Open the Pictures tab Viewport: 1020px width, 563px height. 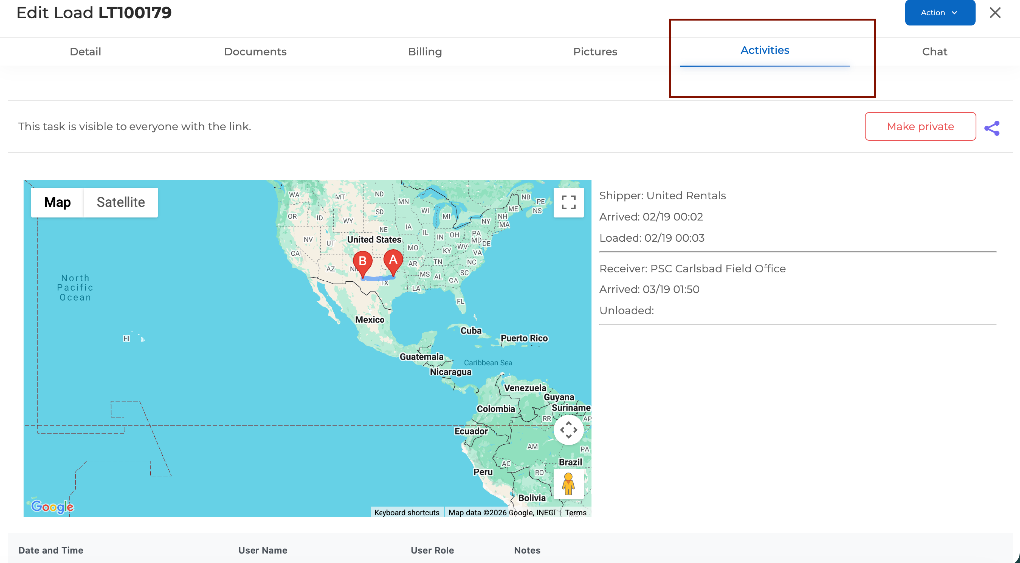[595, 52]
